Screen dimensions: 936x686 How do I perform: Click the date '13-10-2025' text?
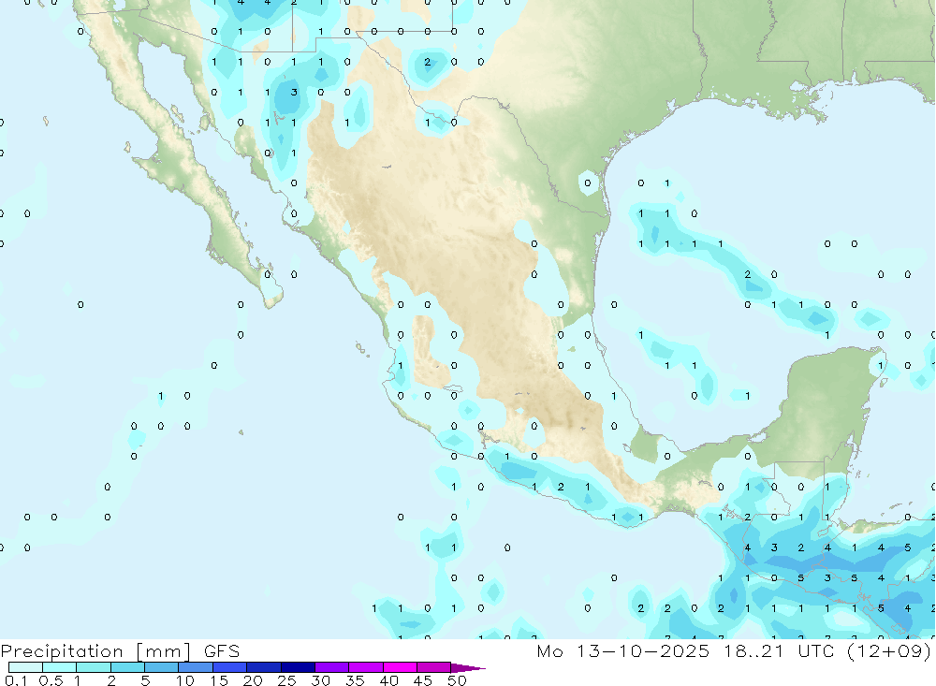(x=643, y=650)
